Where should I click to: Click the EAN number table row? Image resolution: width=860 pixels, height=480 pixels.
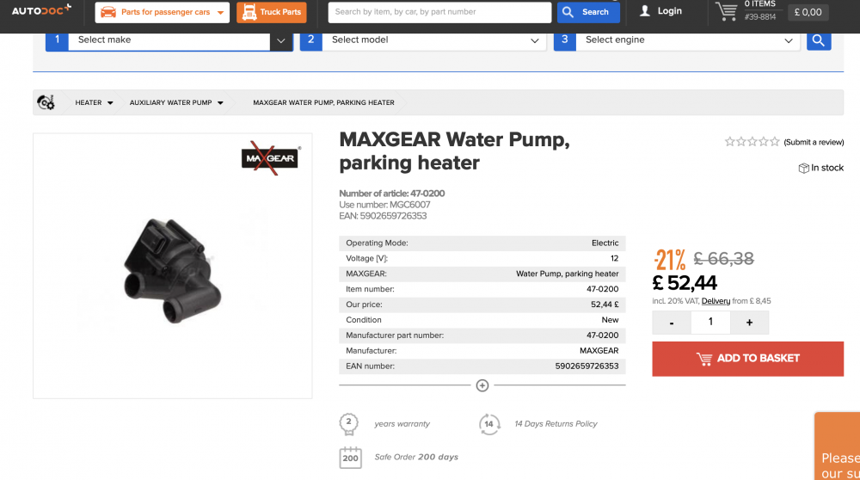pyautogui.click(x=482, y=366)
